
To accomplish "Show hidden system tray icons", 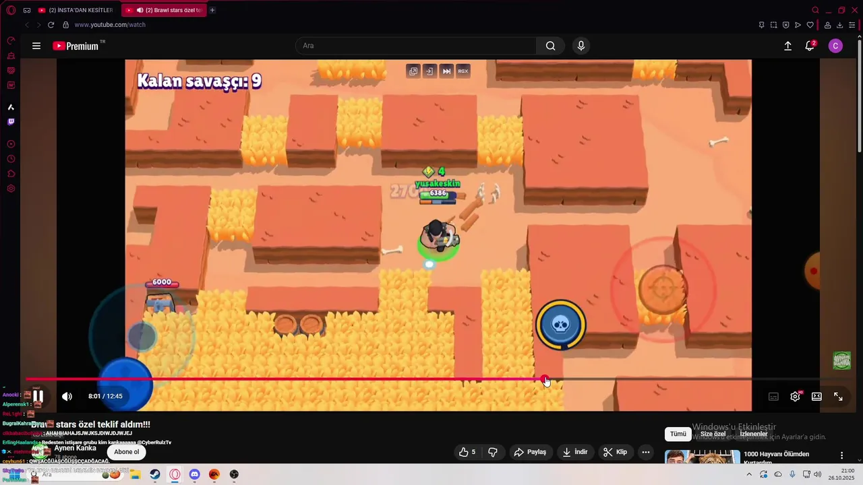I will point(748,474).
